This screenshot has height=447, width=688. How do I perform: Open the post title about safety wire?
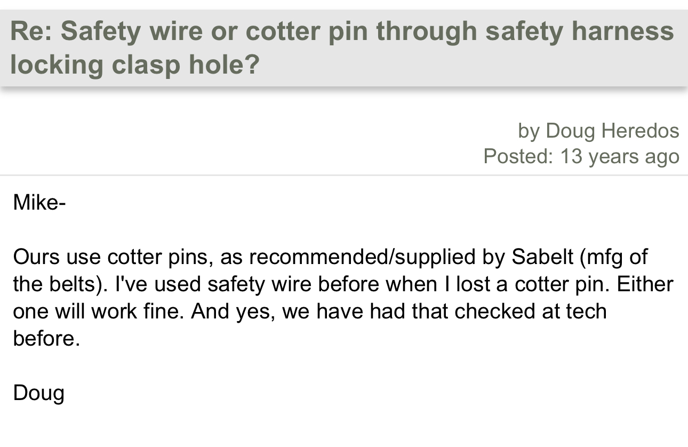point(342,47)
